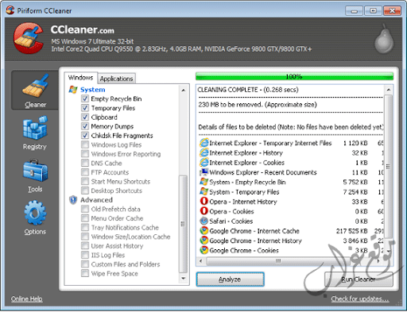Select the User Assist History label
Image resolution: width=407 pixels, height=312 pixels.
[x=117, y=246]
